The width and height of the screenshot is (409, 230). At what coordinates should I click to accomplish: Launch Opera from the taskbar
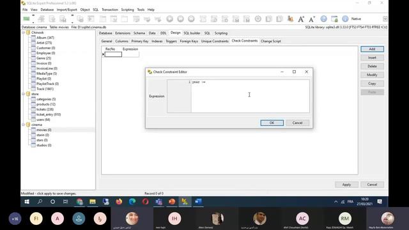[x=145, y=202]
